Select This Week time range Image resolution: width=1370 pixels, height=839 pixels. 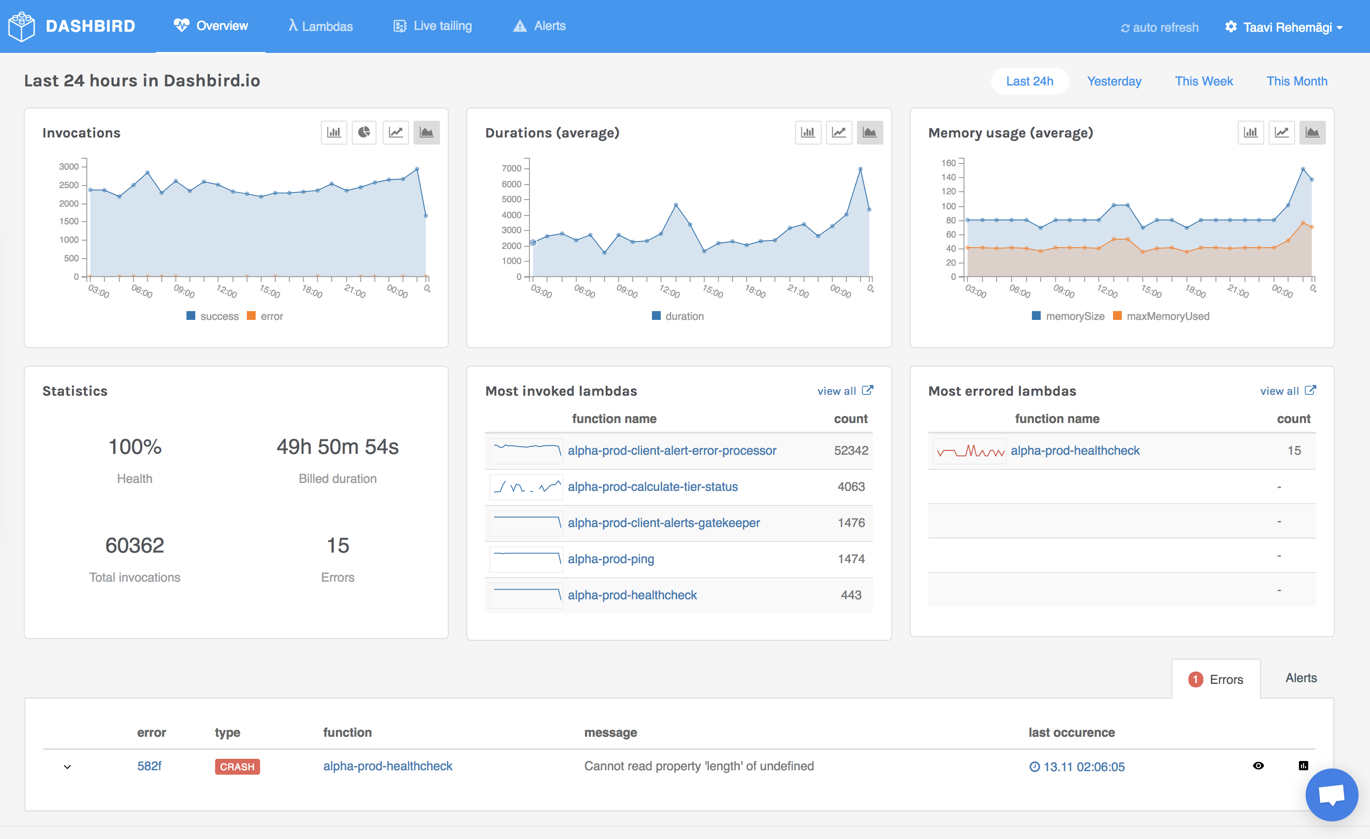tap(1204, 81)
